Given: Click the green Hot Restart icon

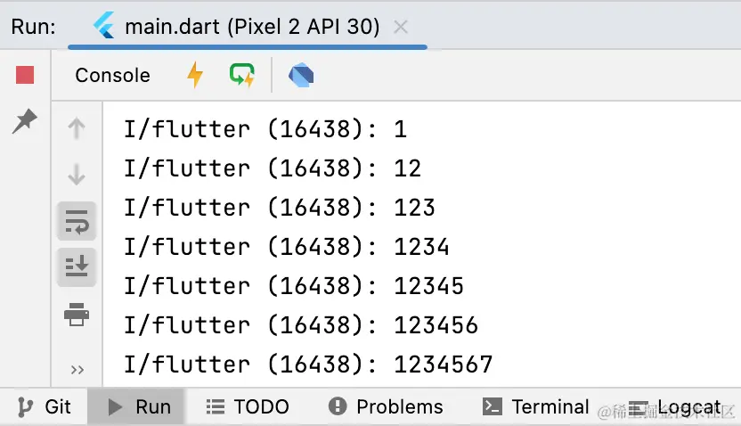Looking at the screenshot, I should pos(241,76).
